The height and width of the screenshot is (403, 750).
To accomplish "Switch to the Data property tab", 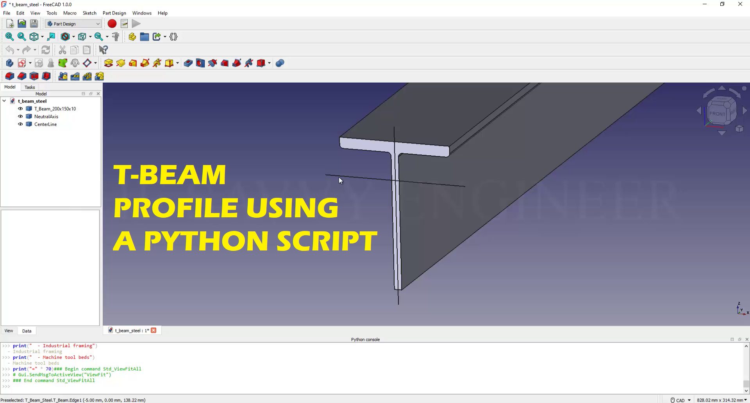I will tap(27, 331).
